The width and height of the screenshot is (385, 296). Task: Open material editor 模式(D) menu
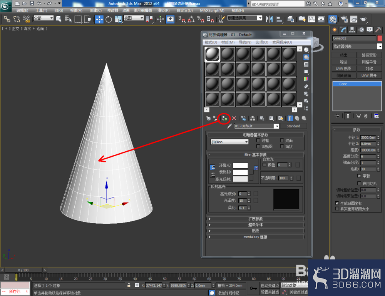click(x=211, y=42)
